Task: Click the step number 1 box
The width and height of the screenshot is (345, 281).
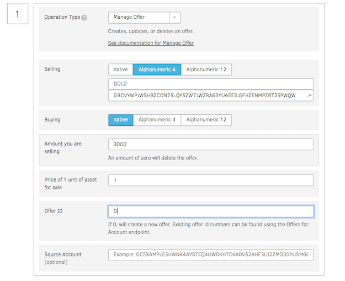Action: [17, 14]
